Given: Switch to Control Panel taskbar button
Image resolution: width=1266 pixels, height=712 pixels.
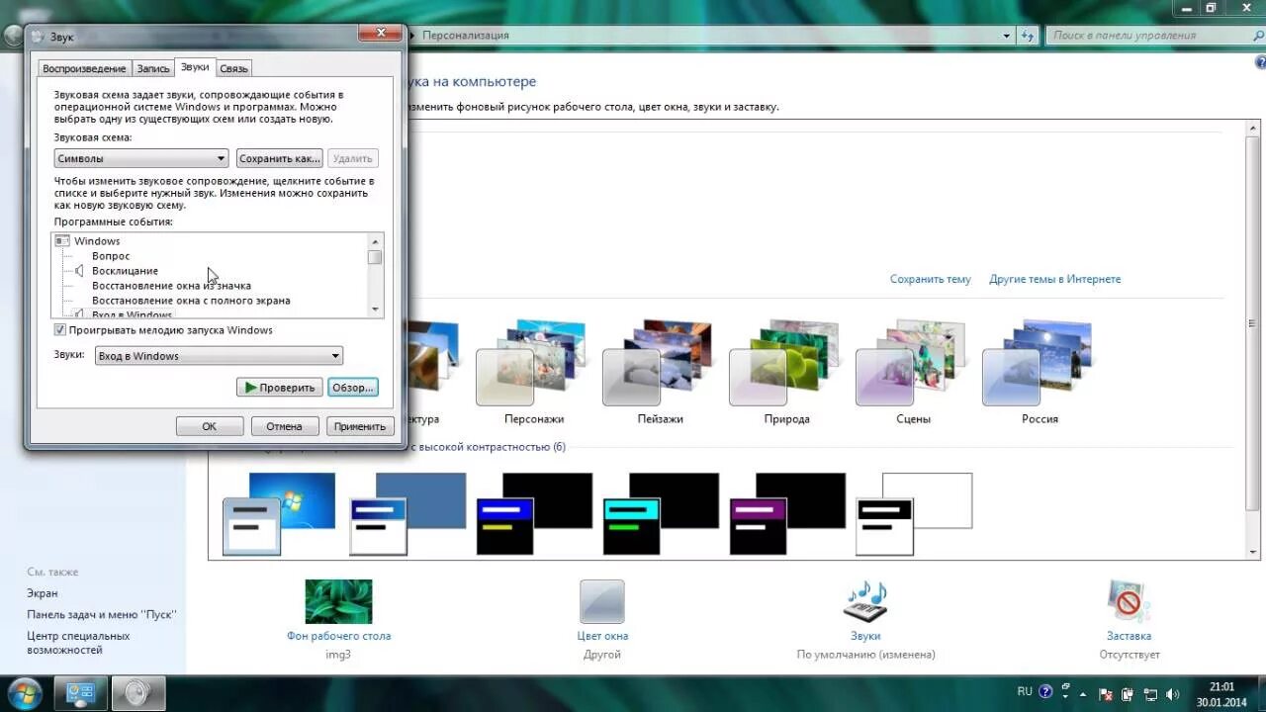Looking at the screenshot, I should [x=80, y=694].
